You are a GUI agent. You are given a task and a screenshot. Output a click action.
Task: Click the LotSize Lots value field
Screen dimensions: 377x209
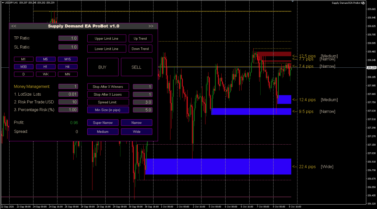[68, 94]
